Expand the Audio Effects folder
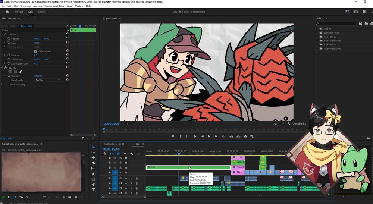 (x=317, y=37)
